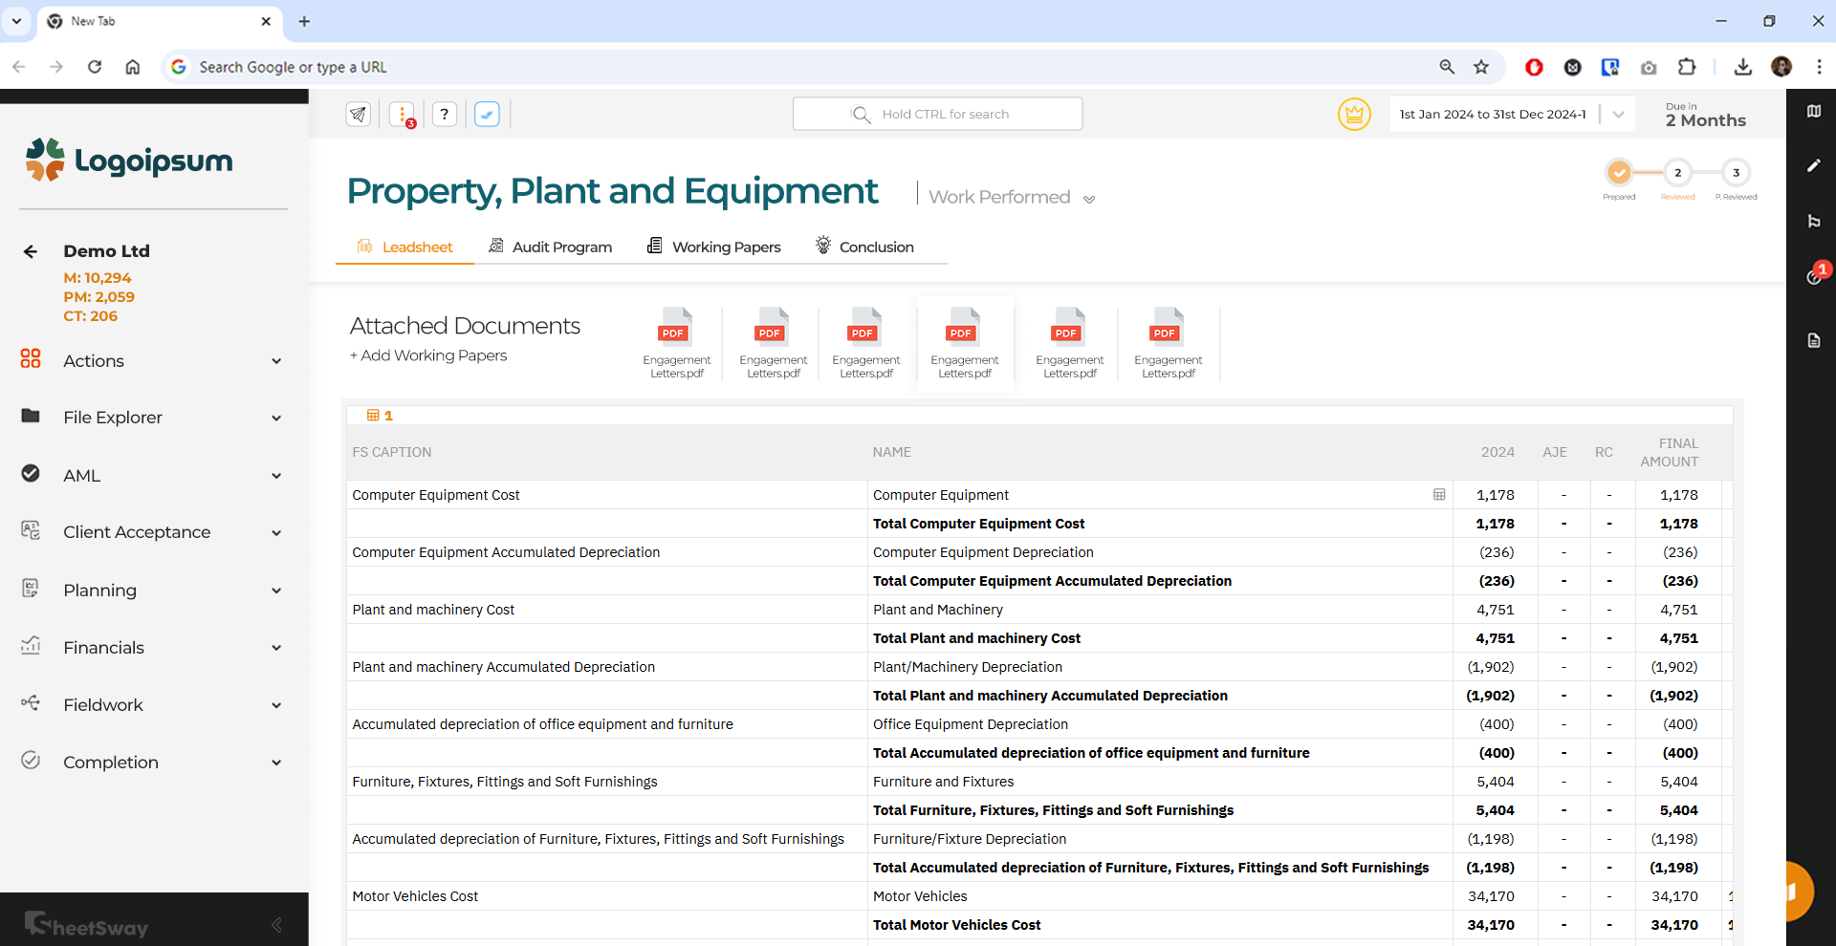This screenshot has height=946, width=1836.
Task: Click Add Working Papers link
Action: click(x=427, y=355)
